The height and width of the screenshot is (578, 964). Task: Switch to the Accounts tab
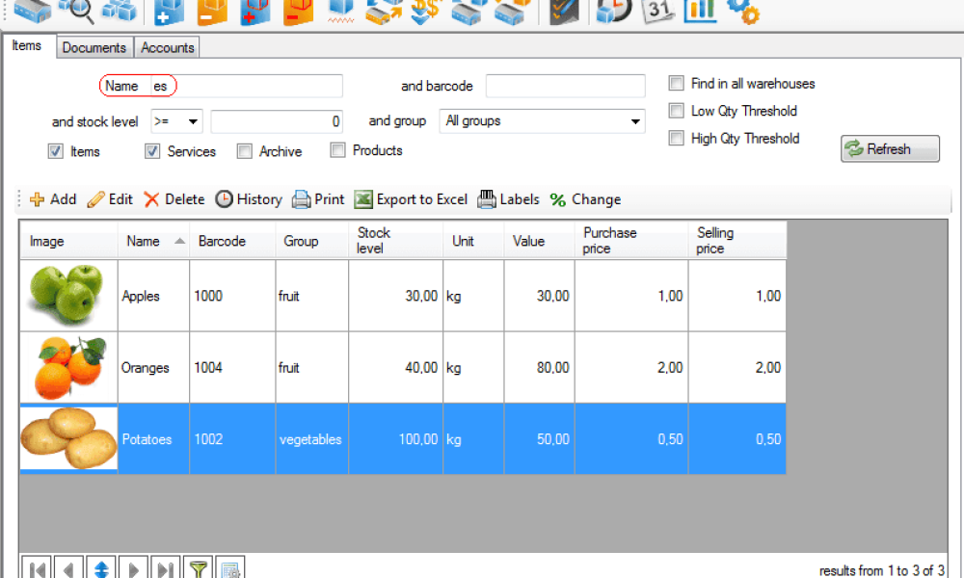tap(167, 48)
